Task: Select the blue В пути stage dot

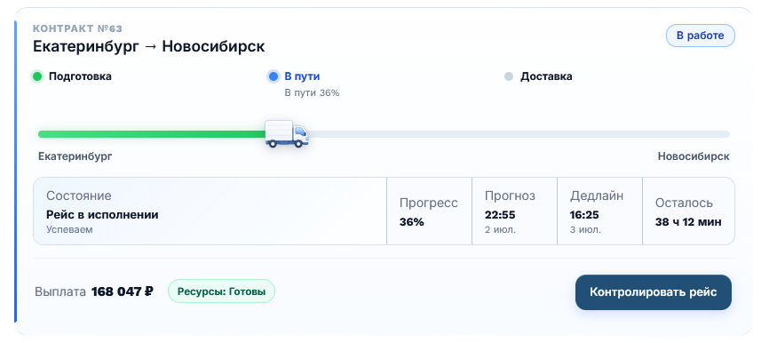Action: coord(274,76)
